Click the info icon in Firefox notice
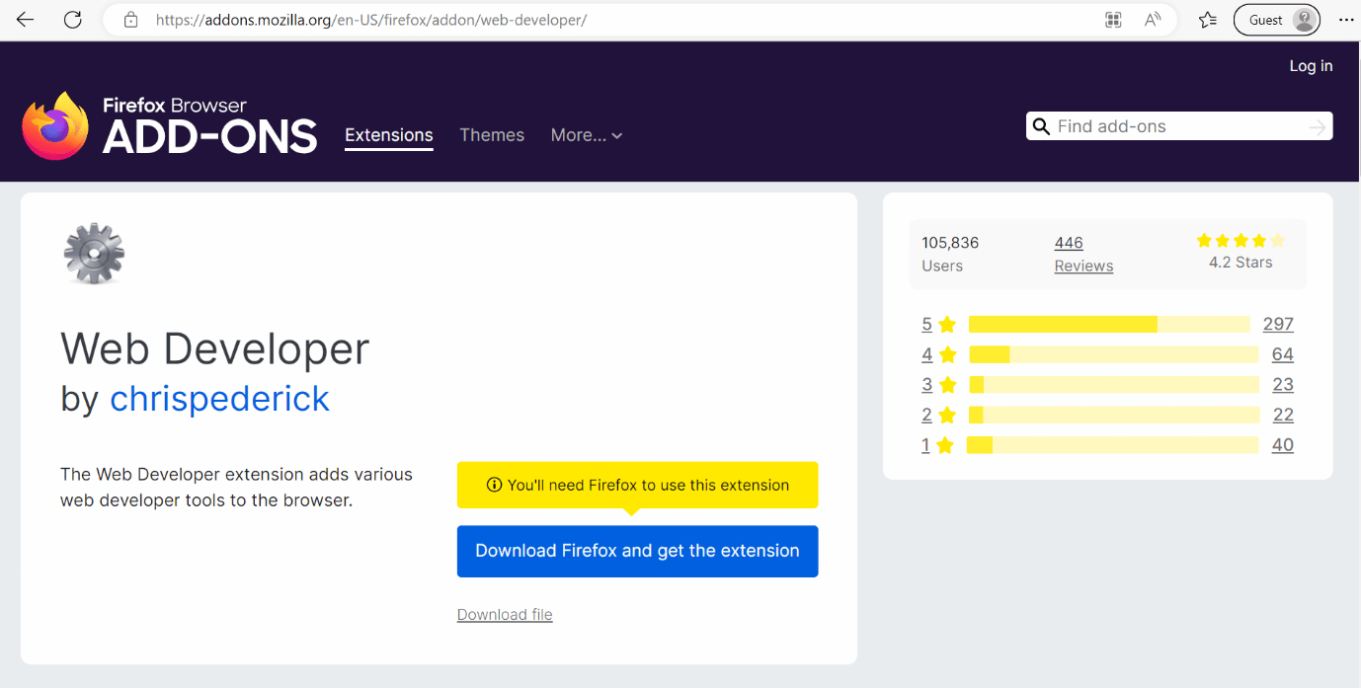The image size is (1361, 688). point(494,485)
